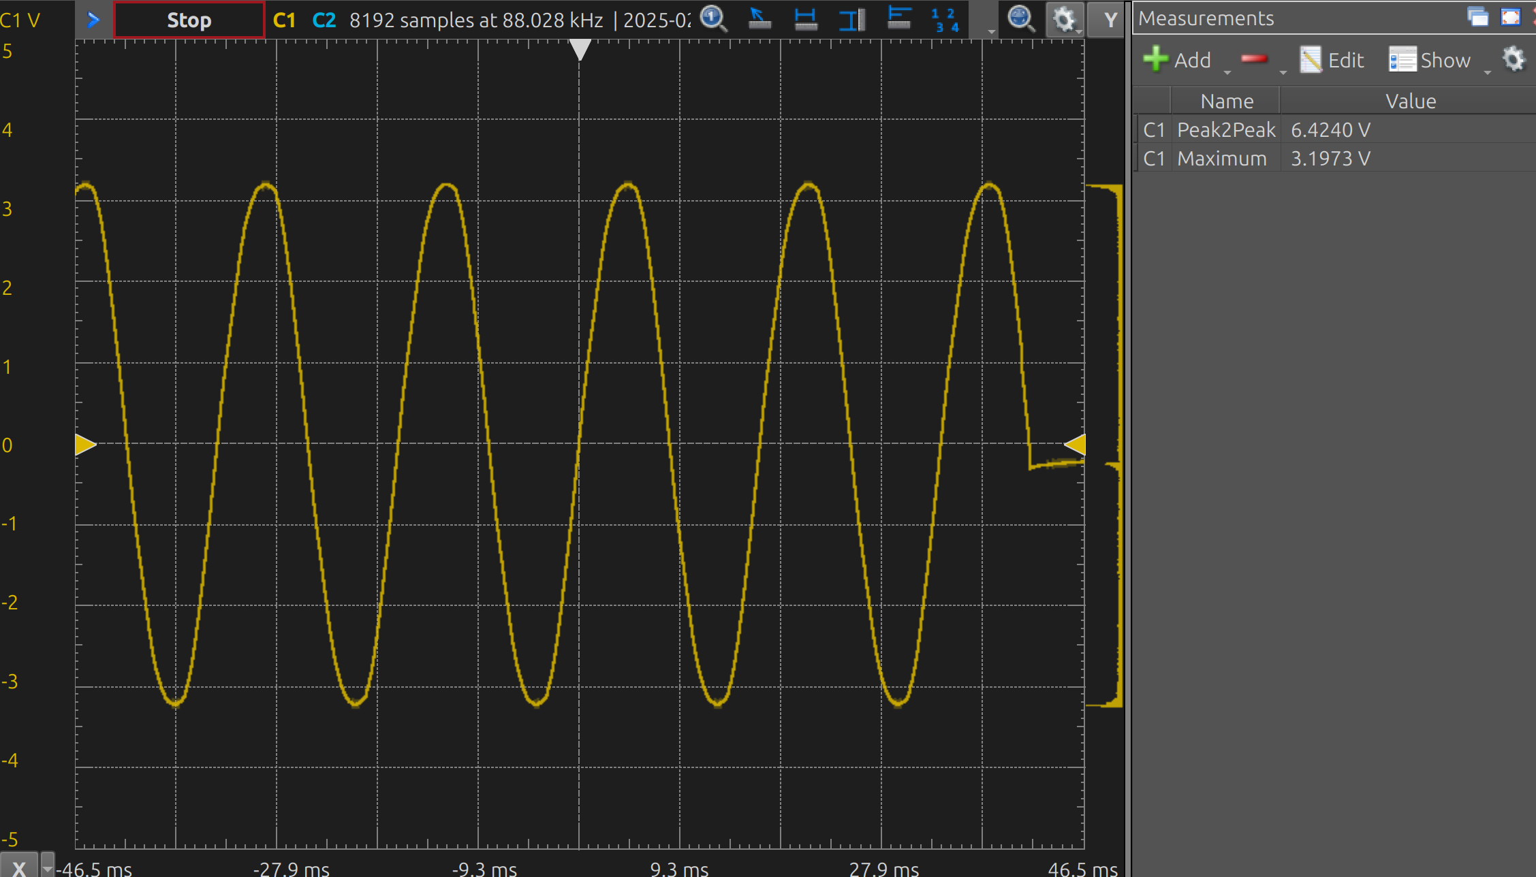Open plot options gear menu
1536x877 pixels.
(1065, 20)
